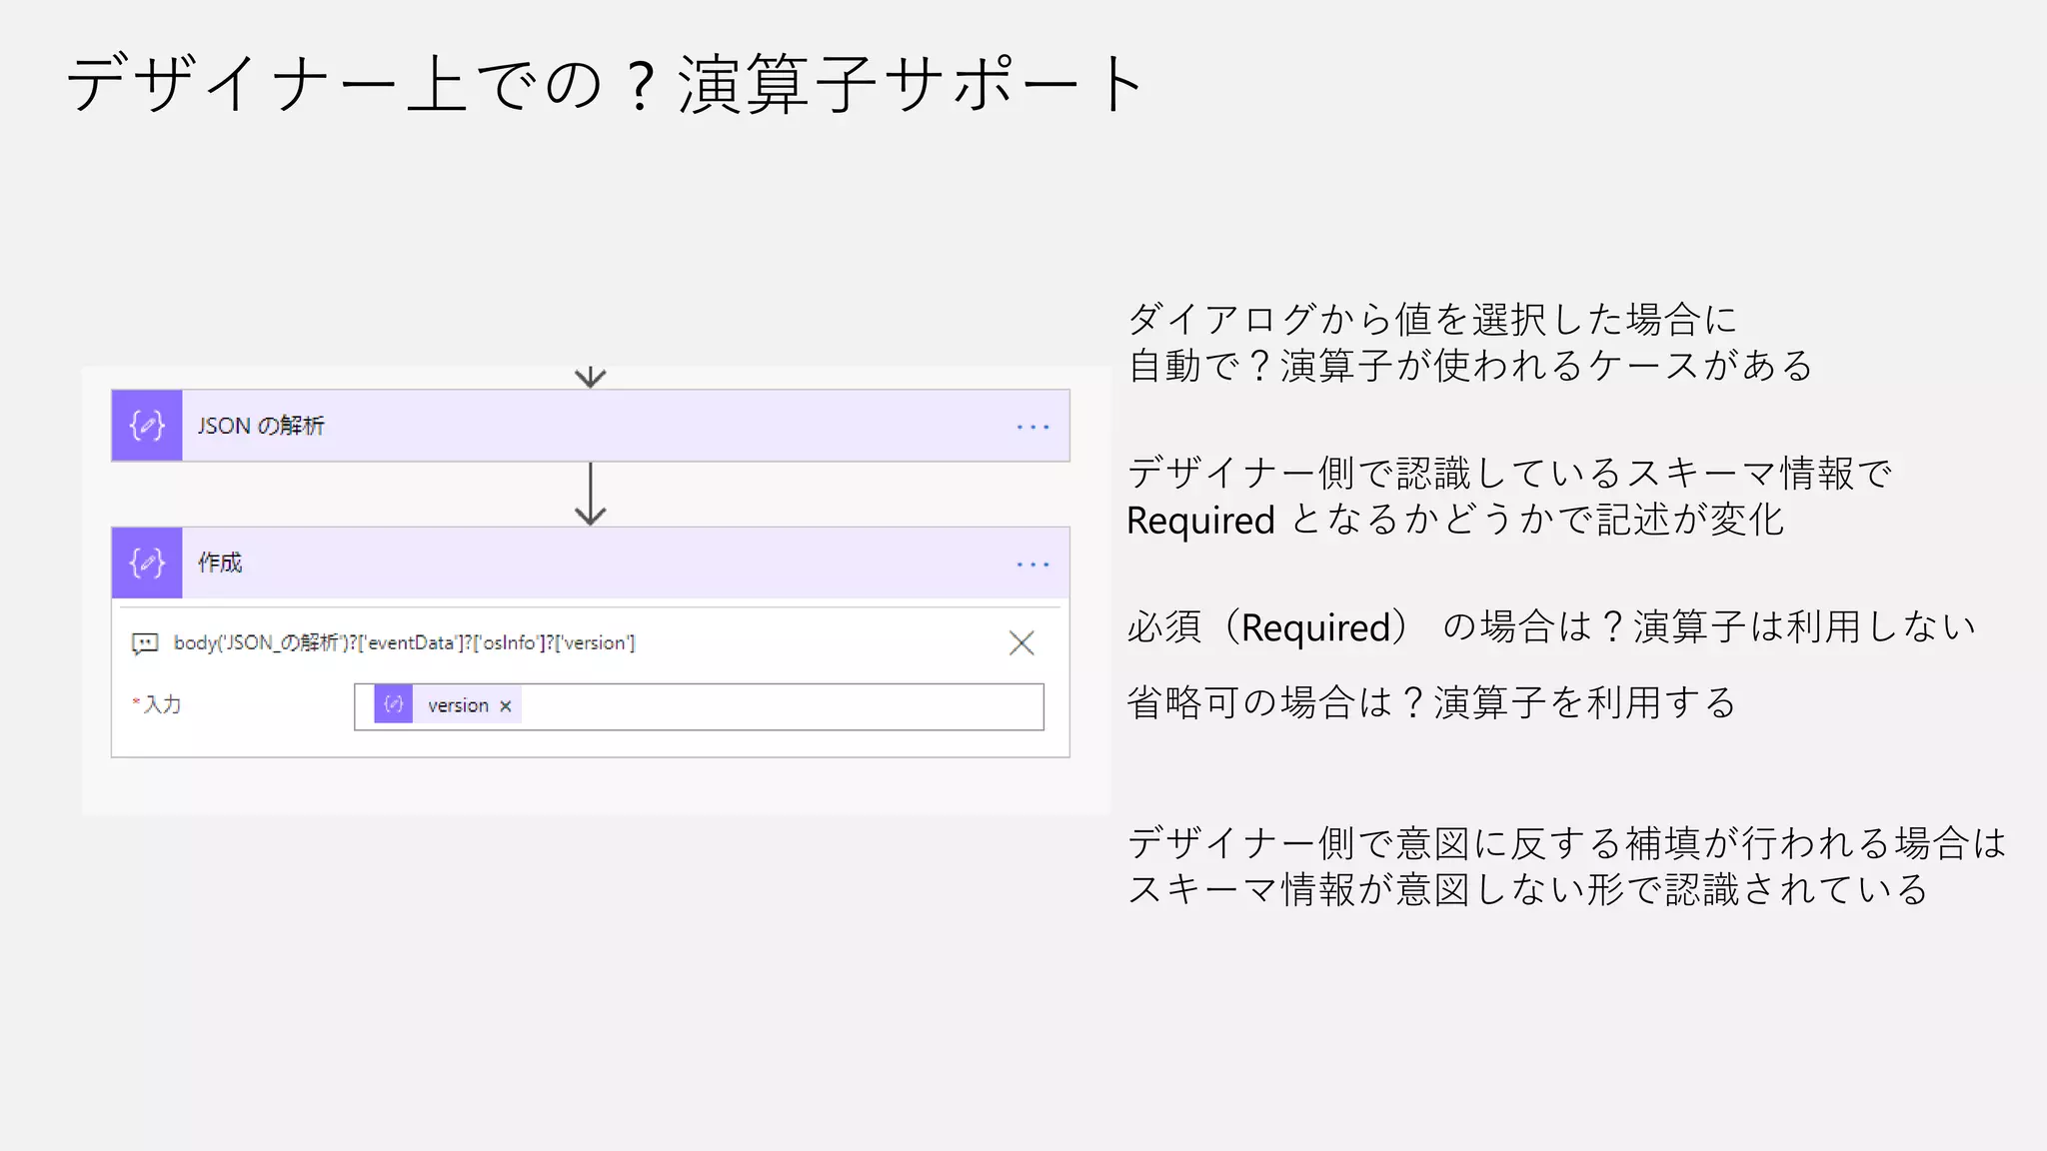Open the JSON の解析 ellipsis menu
This screenshot has width=2047, height=1151.
pyautogui.click(x=1032, y=427)
